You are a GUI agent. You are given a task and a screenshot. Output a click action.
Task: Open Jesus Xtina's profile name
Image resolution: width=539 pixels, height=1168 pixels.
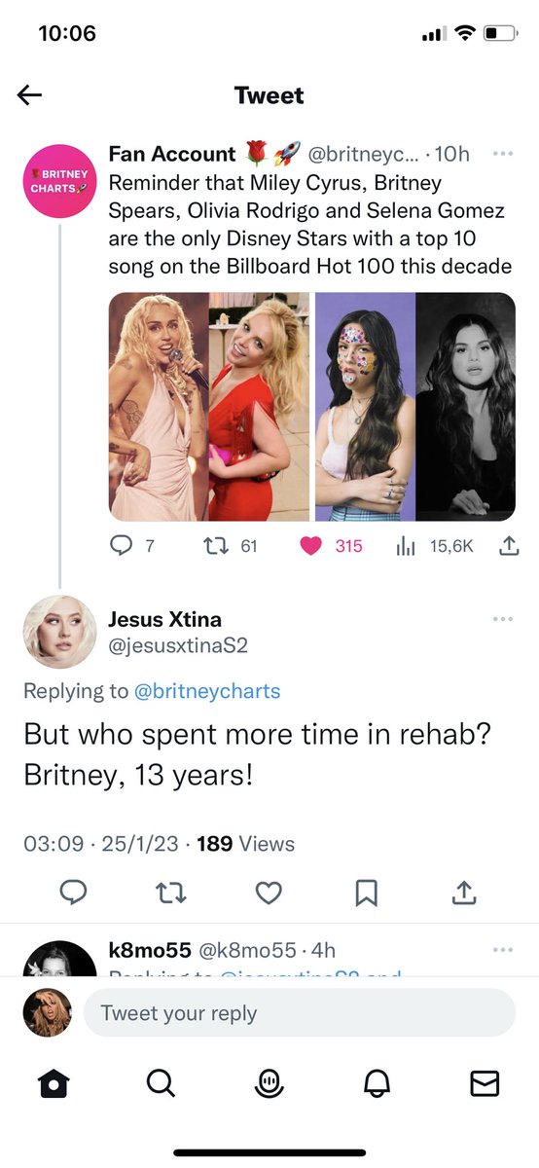(164, 619)
